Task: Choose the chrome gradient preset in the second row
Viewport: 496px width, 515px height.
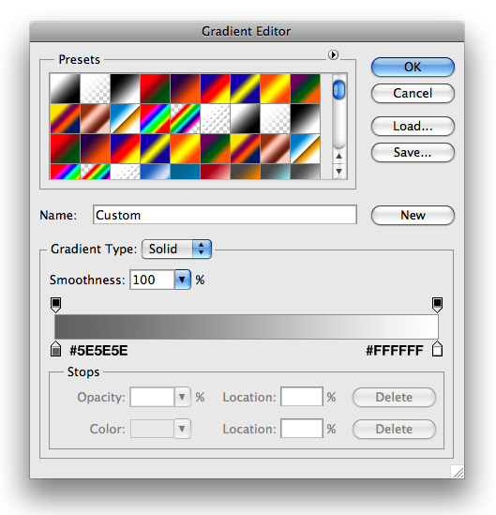Action: pos(125,118)
